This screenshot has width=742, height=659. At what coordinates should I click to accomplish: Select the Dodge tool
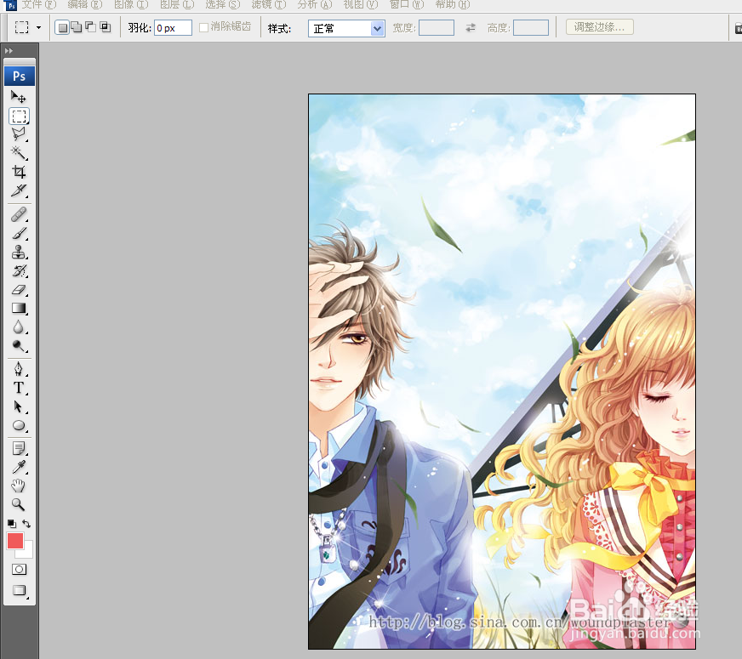click(x=19, y=346)
